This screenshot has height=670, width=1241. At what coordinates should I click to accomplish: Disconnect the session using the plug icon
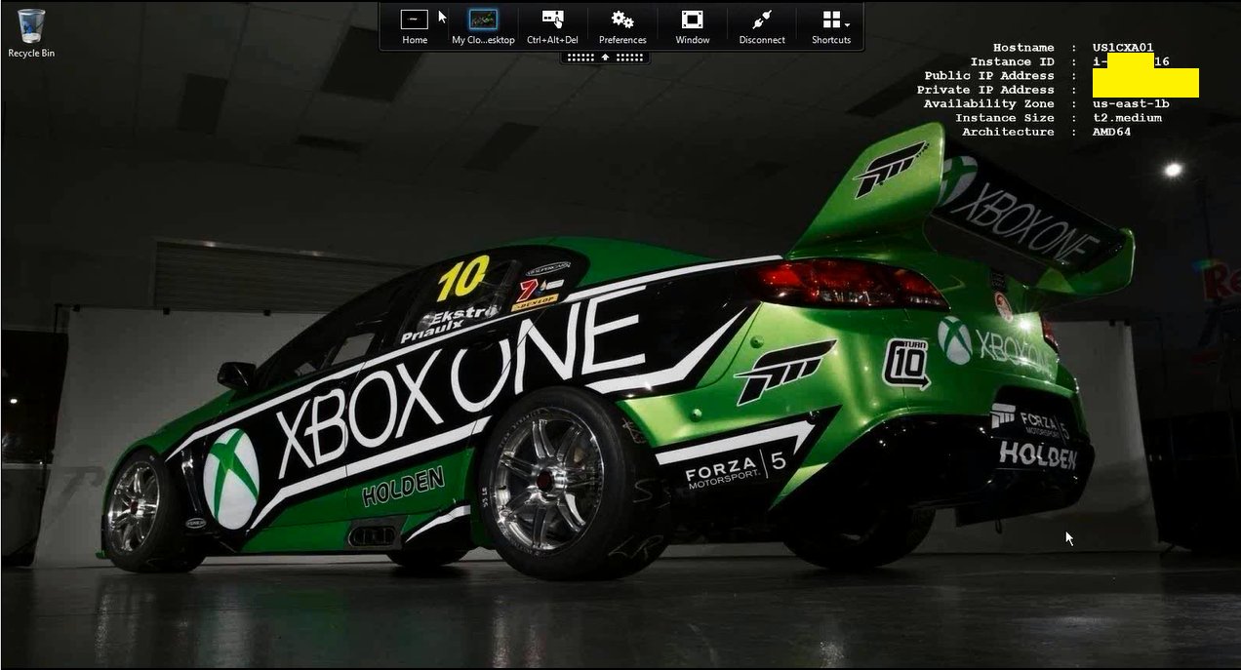click(x=762, y=27)
